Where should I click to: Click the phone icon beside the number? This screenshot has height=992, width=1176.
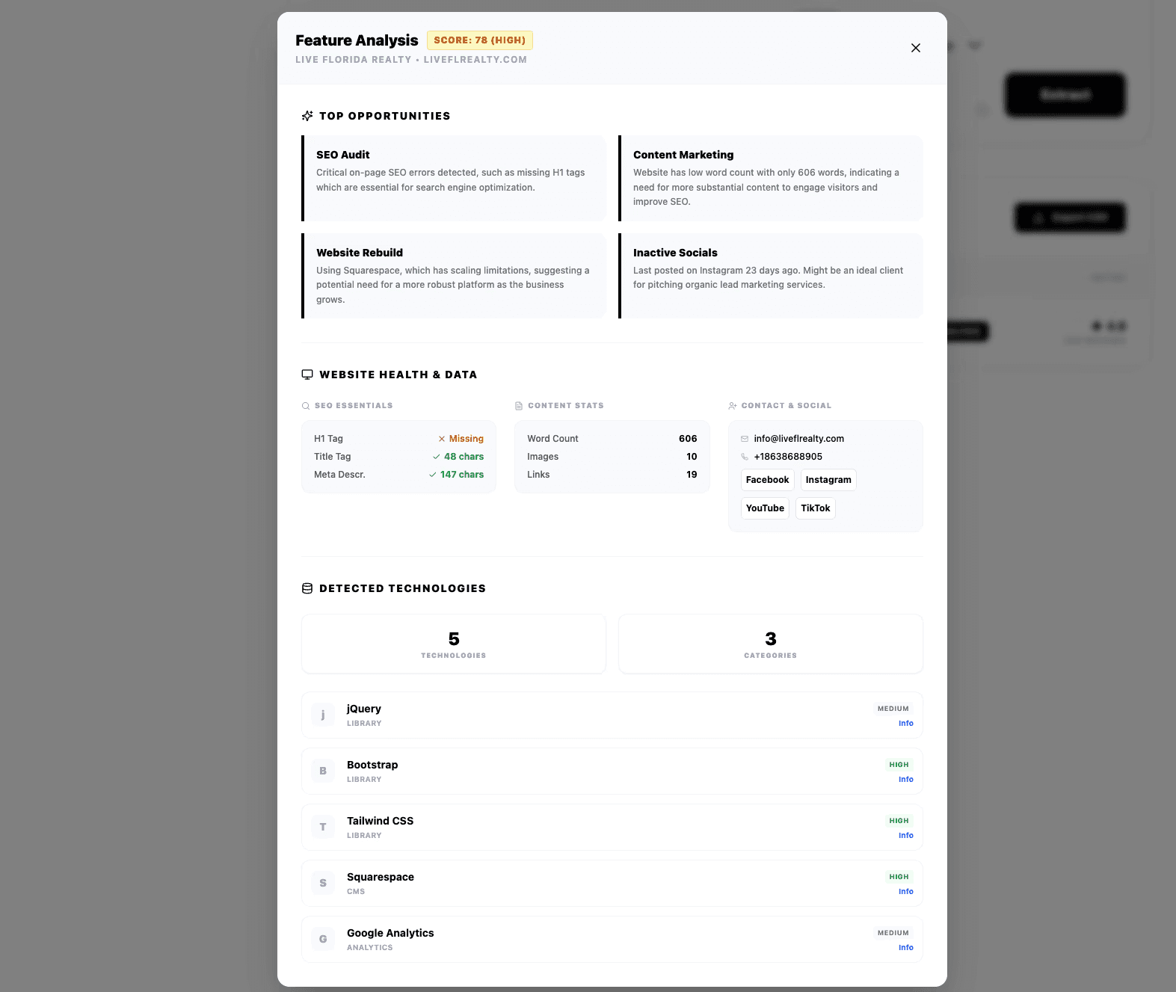pyautogui.click(x=745, y=457)
